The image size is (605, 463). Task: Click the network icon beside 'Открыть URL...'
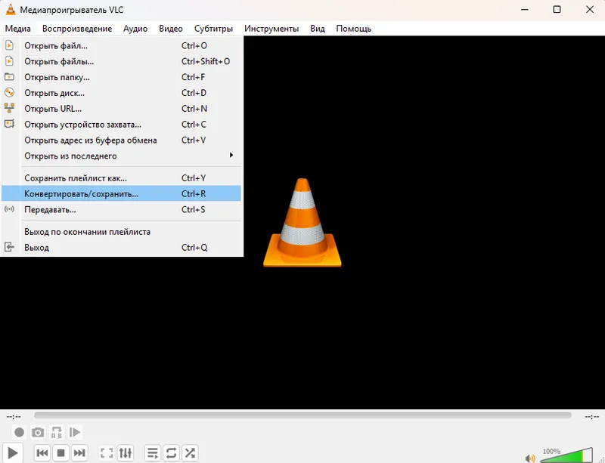9,108
